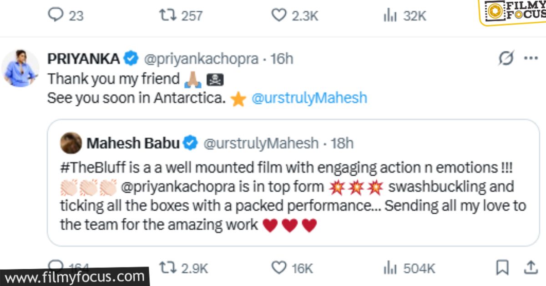Click the Filmy Focus camera logo
This screenshot has width=546, height=286.
(496, 10)
